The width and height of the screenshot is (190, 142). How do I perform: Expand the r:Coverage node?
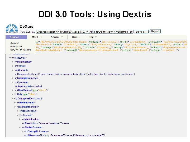12,82
